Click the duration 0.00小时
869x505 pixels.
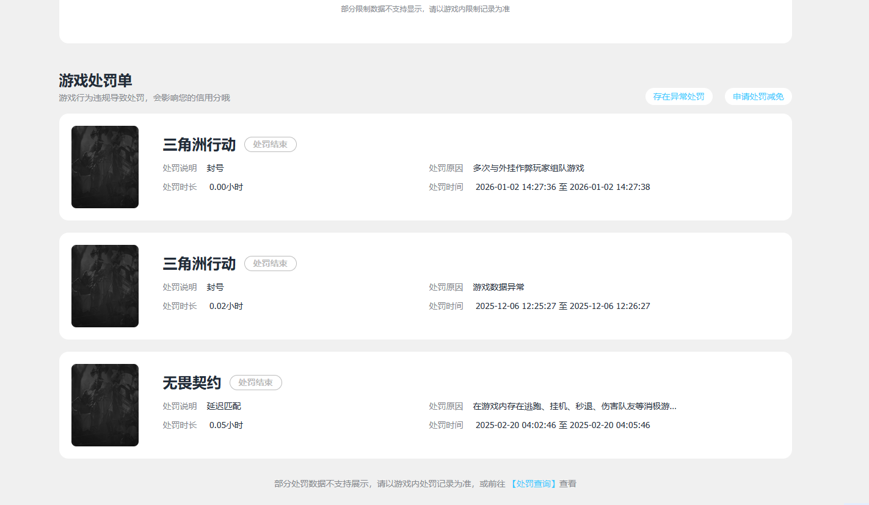(x=226, y=187)
